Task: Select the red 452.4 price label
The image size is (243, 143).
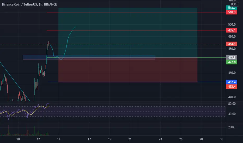Action: coord(232,87)
